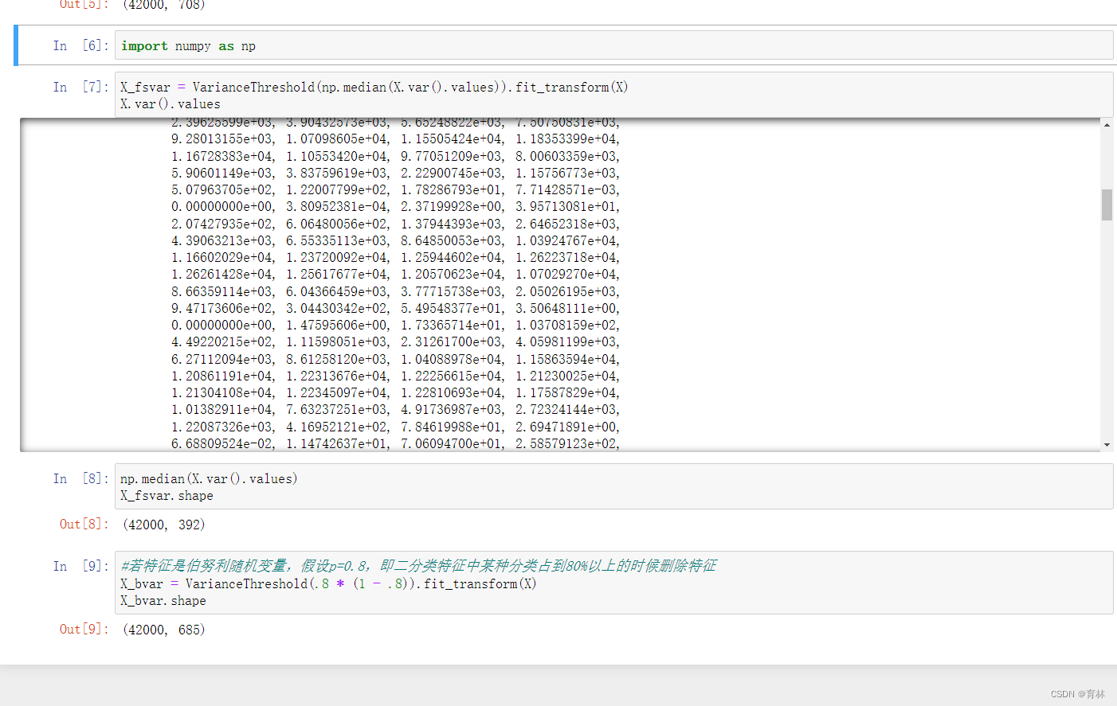The width and height of the screenshot is (1117, 706).
Task: Click the In [9] prompt label
Action: pyautogui.click(x=80, y=566)
